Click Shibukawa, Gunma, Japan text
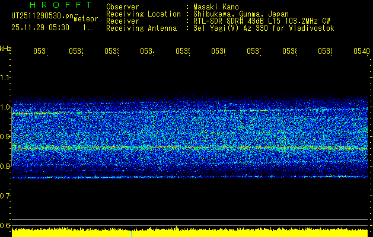Screen dimensions: 373x237 point(241,14)
